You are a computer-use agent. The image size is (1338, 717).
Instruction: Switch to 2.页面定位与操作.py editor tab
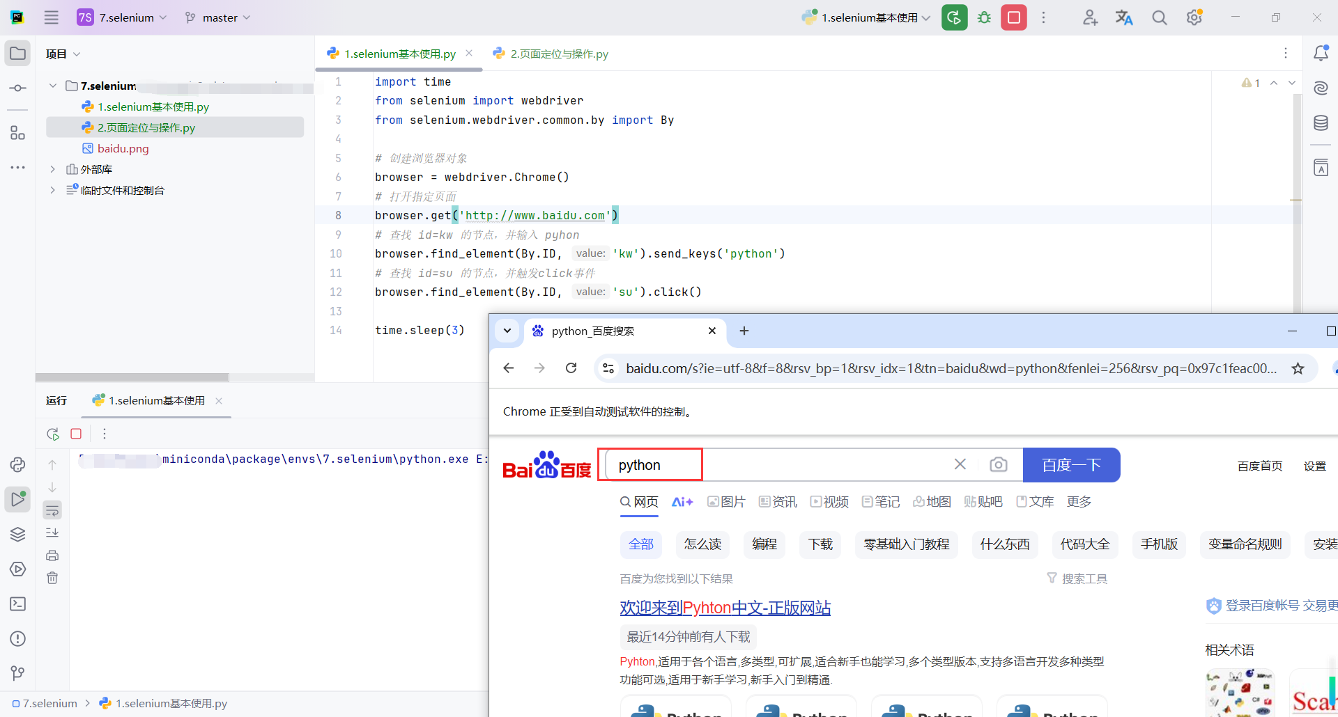point(551,54)
